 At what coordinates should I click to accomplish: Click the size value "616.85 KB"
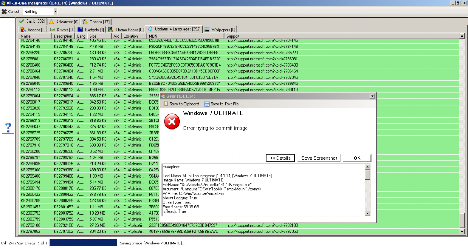(98, 120)
